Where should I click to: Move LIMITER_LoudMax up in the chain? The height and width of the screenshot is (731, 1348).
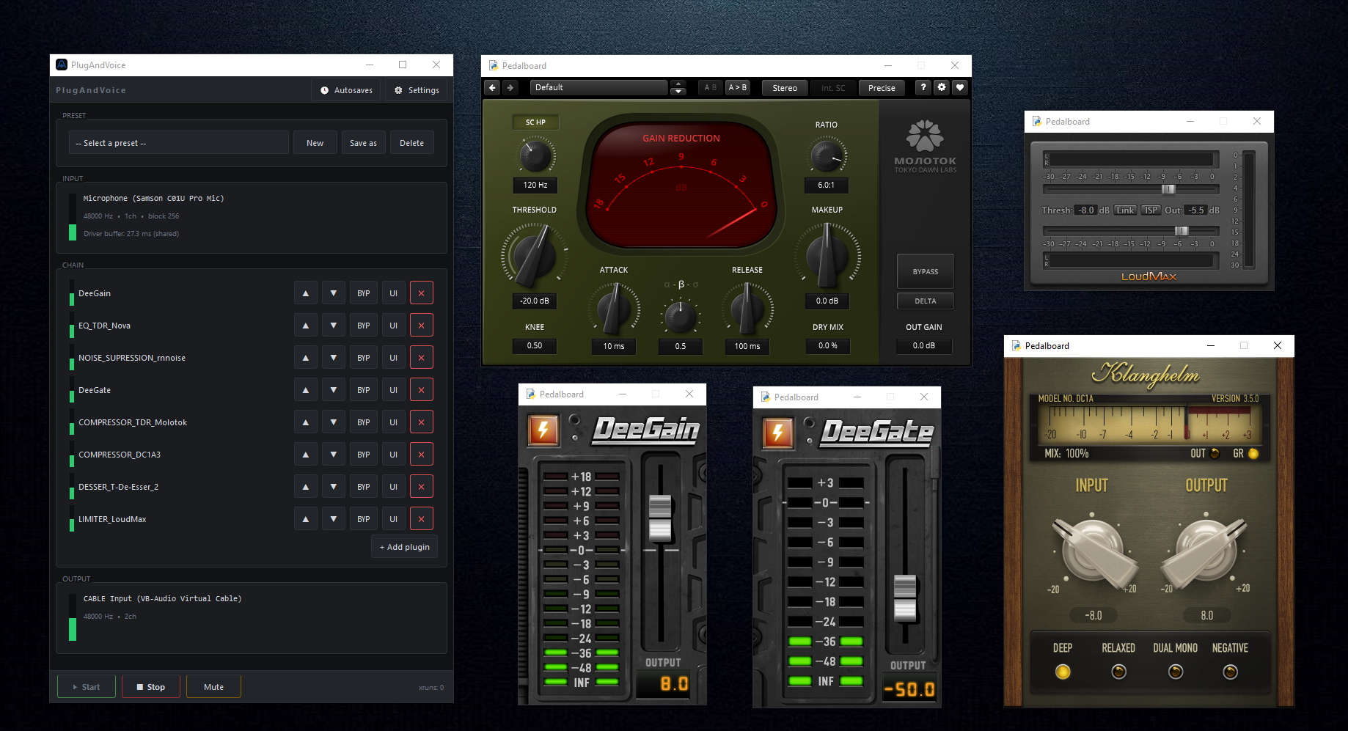[306, 519]
